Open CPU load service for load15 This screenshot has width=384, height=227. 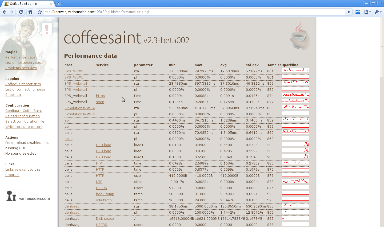click(103, 157)
